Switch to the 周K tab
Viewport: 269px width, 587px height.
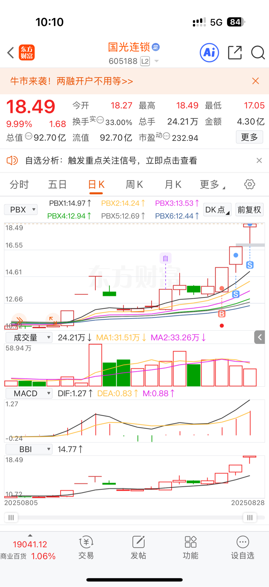[134, 184]
